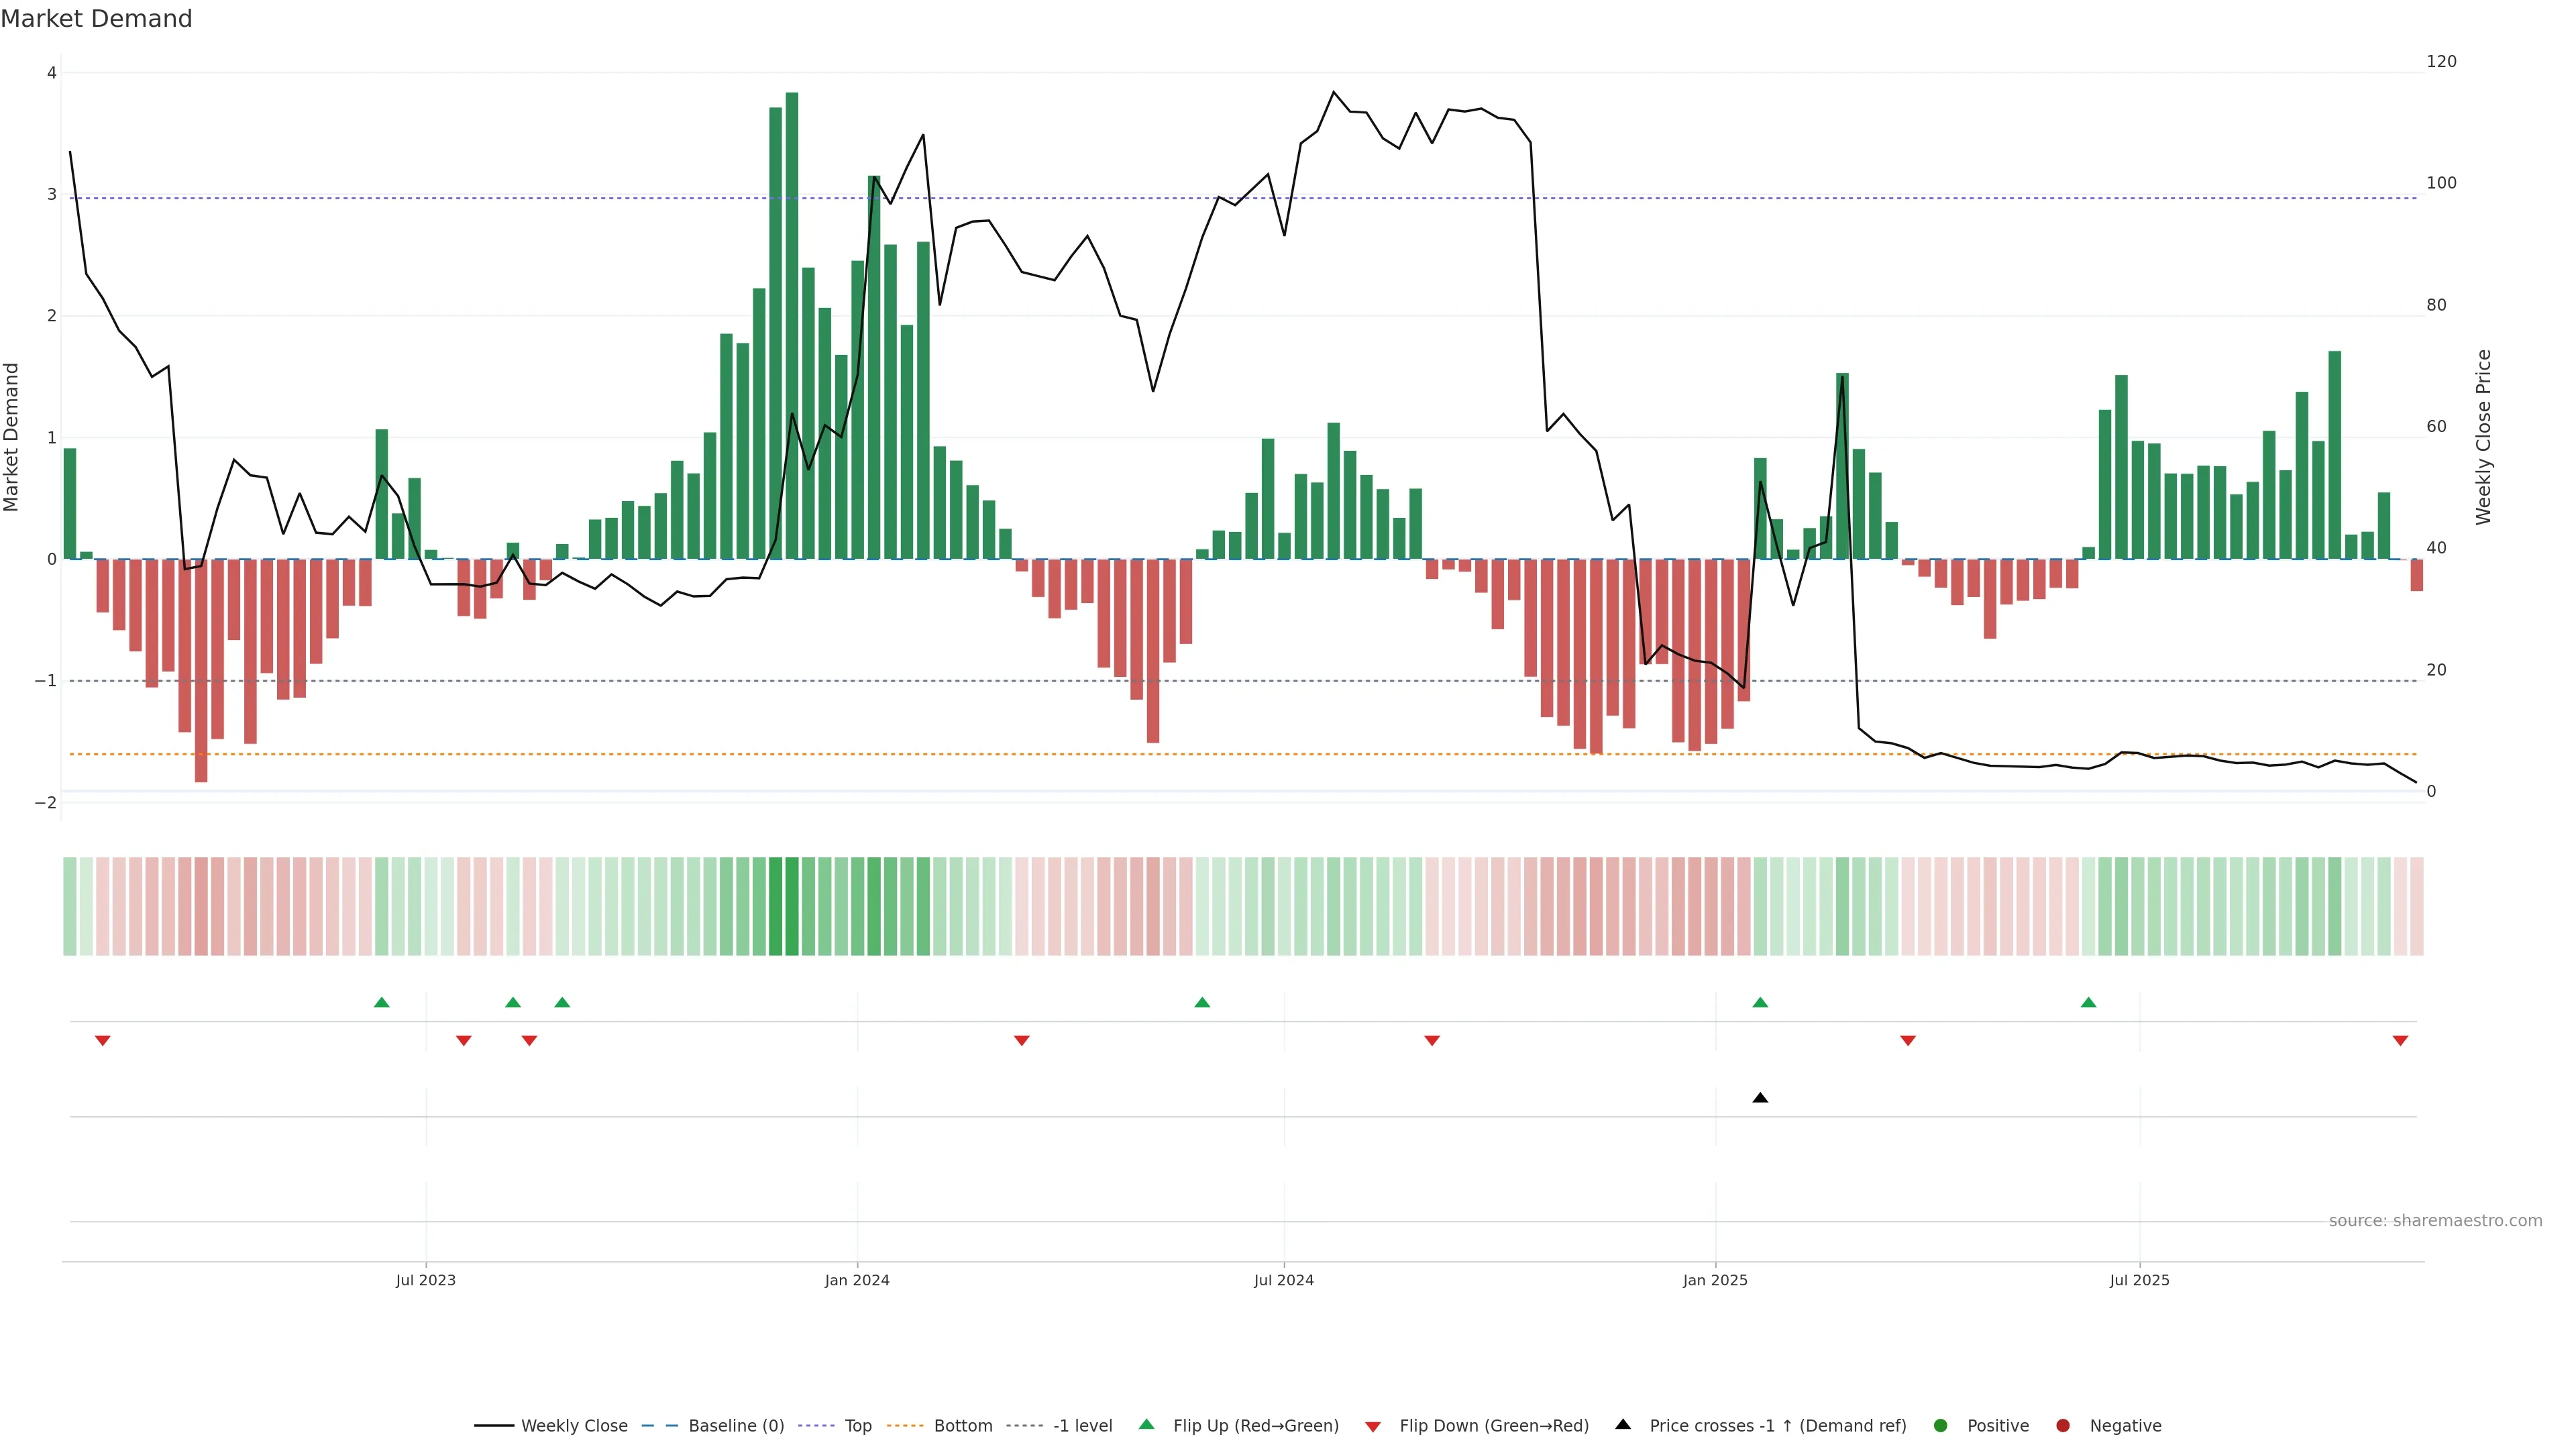The height and width of the screenshot is (1449, 2576).
Task: Click the last red flip-down marker at far right
Action: (x=2400, y=1041)
